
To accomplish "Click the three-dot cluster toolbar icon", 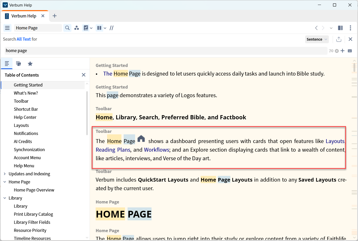I will (77, 28).
